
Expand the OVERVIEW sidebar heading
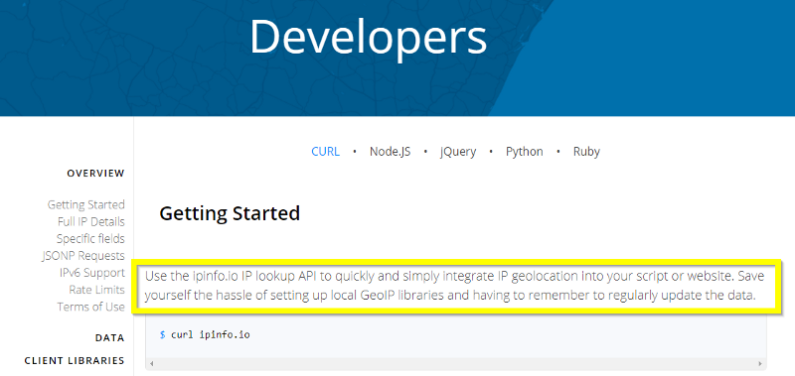point(95,173)
